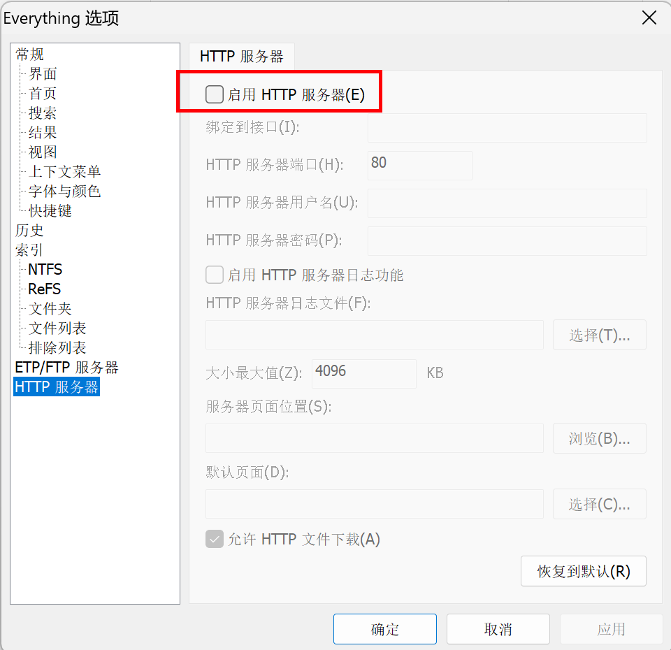
Task: Click the 恢复到默认(R) button
Action: pos(583,571)
